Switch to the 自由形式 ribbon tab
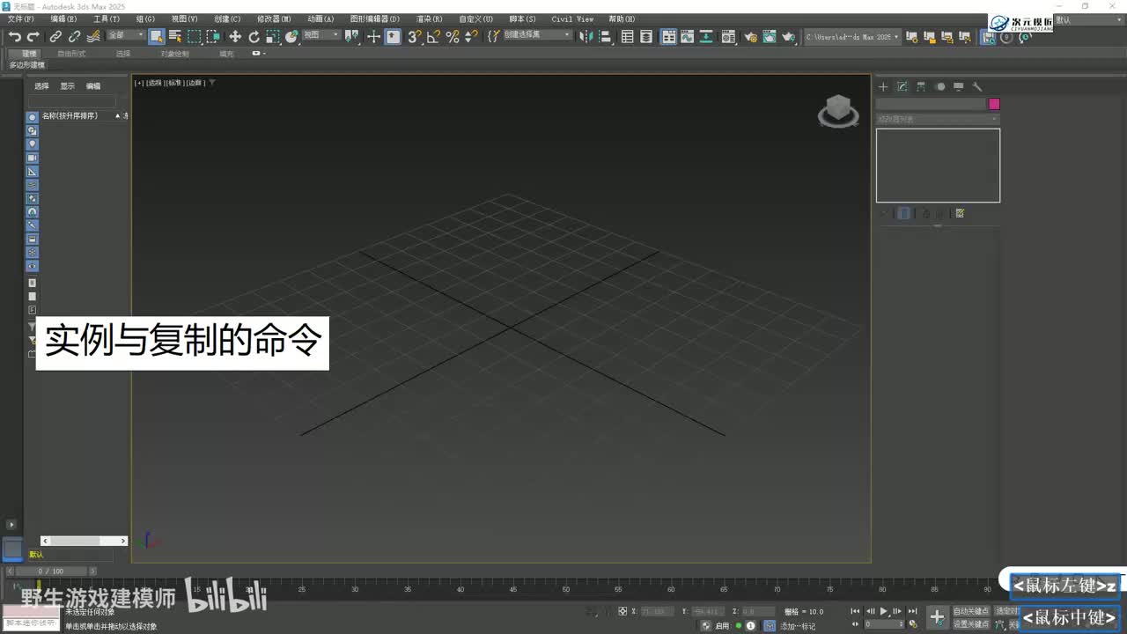 pyautogui.click(x=71, y=54)
